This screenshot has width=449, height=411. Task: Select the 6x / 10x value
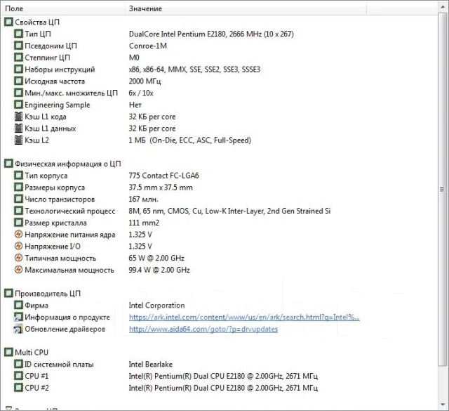click(x=141, y=93)
